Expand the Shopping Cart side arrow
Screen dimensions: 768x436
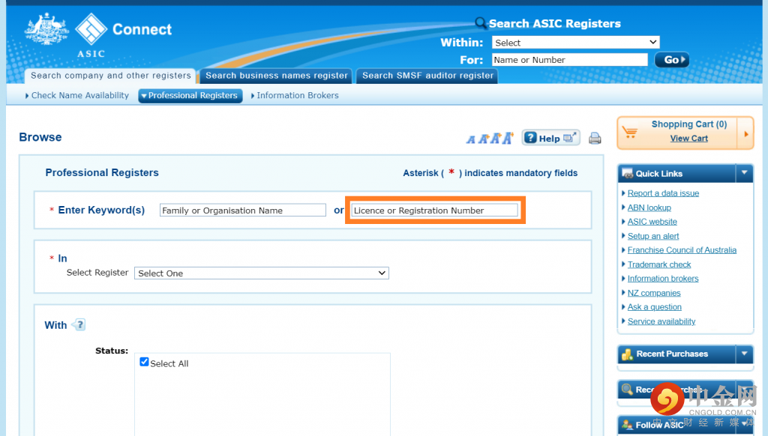pos(746,133)
